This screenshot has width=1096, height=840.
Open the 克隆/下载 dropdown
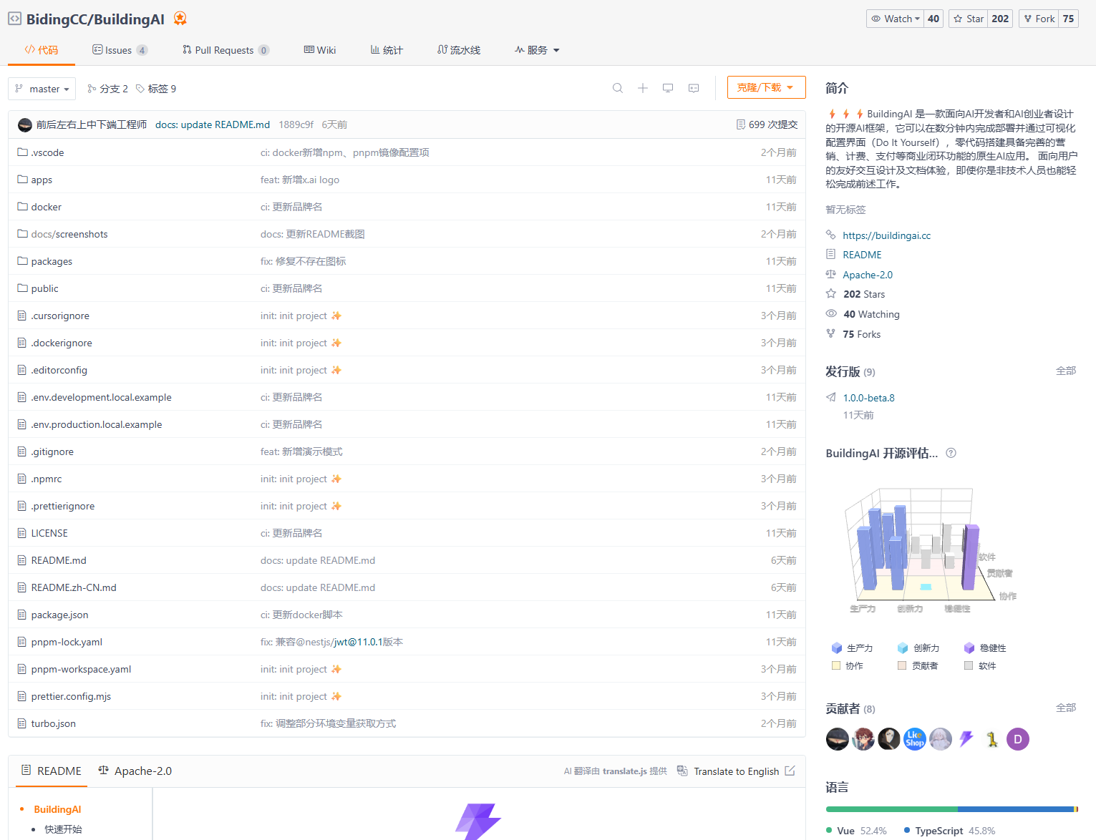766,87
